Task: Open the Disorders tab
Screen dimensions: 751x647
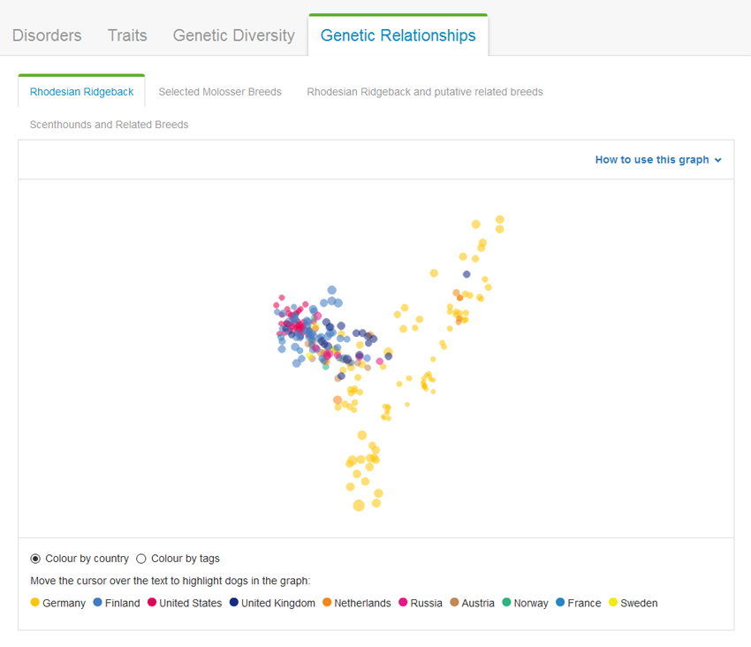Action: coord(47,35)
